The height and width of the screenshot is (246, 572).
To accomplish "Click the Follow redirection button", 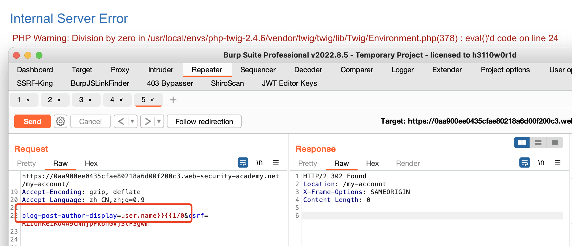I will click(204, 121).
